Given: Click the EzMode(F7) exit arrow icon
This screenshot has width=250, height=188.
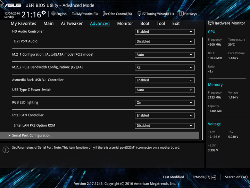Looking at the screenshot, I should click(214, 177).
